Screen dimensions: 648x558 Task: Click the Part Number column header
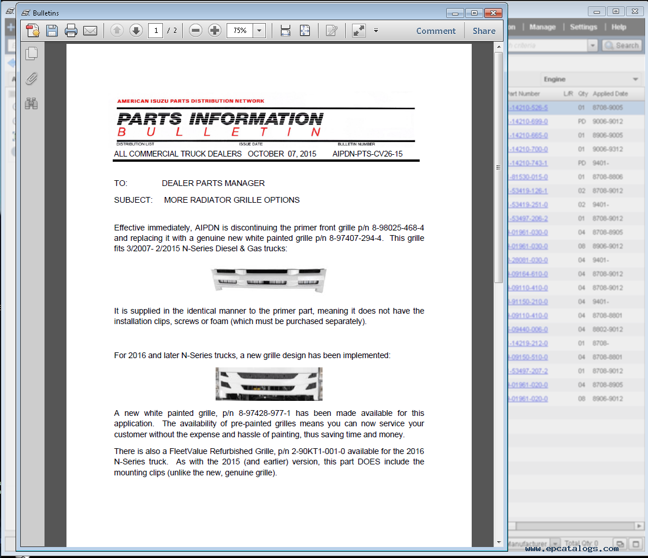click(524, 94)
